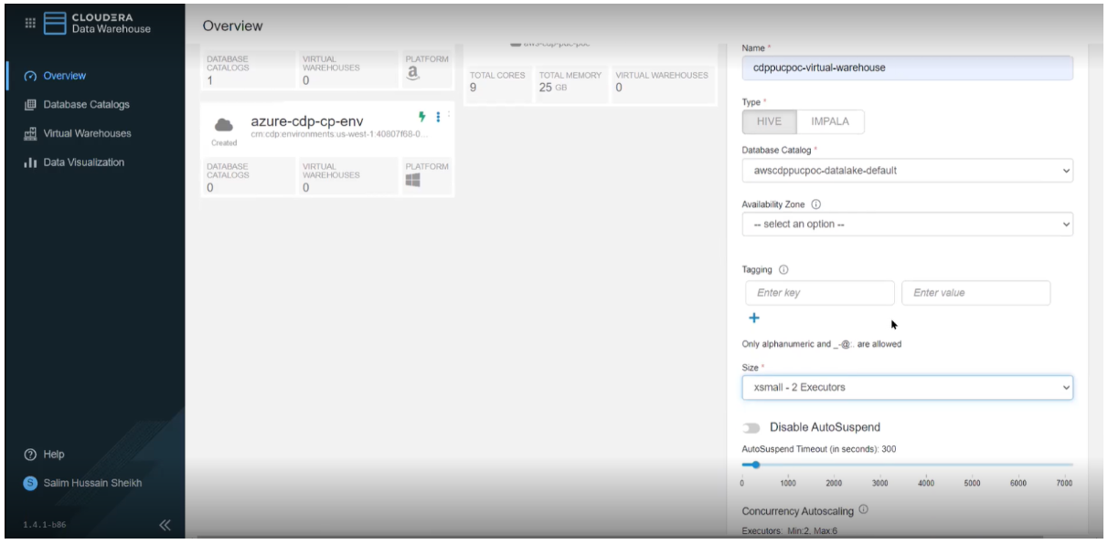
Task: Click the Concurrency Autoscaling info icon
Action: (861, 509)
